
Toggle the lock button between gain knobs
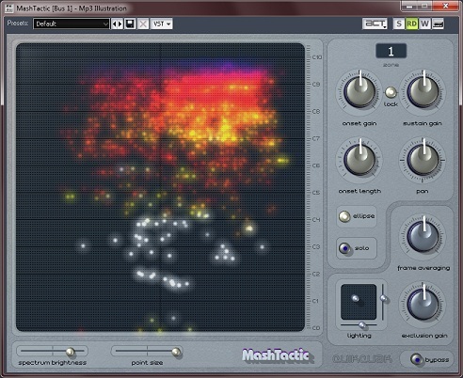391,92
